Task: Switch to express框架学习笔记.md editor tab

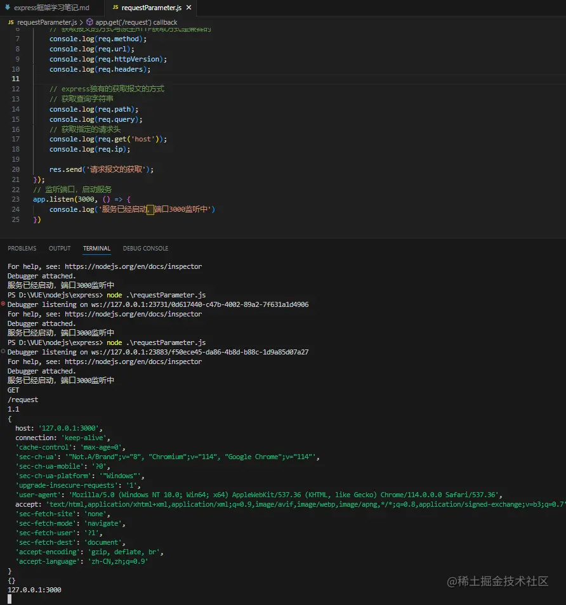Action: click(x=52, y=8)
